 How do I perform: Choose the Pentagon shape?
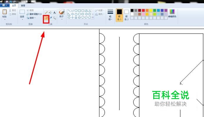pyautogui.click(x=76, y=14)
